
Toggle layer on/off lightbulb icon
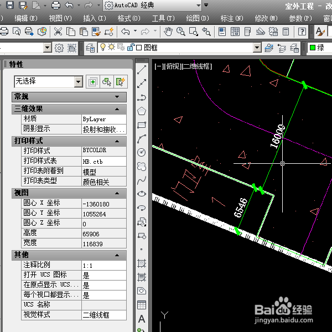click(x=103, y=47)
